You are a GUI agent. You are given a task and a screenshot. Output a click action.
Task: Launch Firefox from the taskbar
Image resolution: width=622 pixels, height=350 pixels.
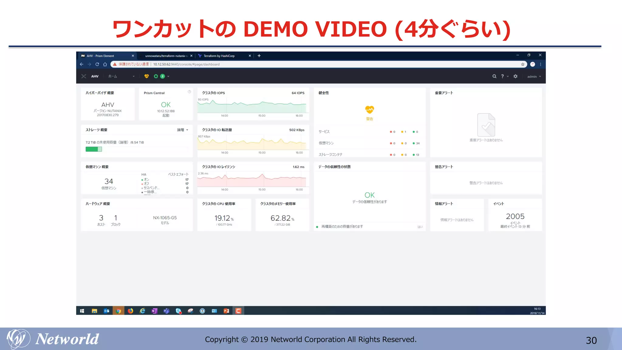click(x=130, y=311)
